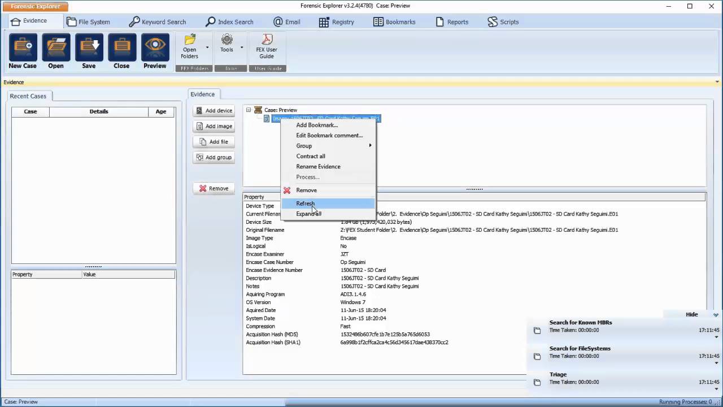The width and height of the screenshot is (723, 407).
Task: Click the Running Processes status bar entry
Action: (685, 402)
